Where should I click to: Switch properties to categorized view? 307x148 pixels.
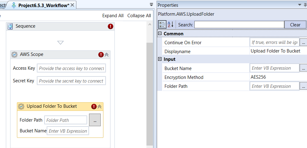(162, 25)
